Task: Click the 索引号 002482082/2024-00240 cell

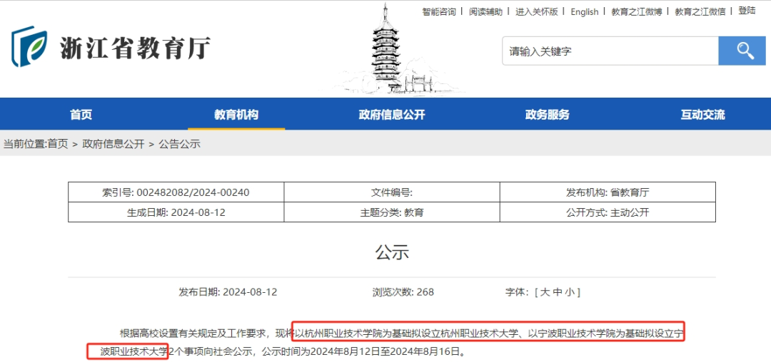Action: click(x=176, y=192)
